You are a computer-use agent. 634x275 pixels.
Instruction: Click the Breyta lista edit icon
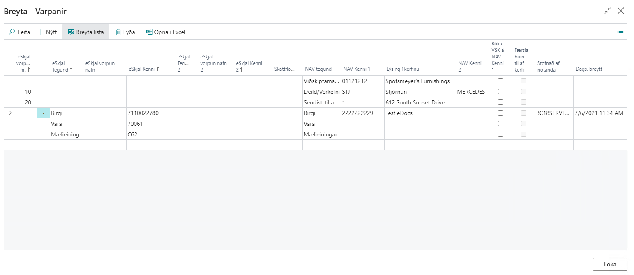pyautogui.click(x=71, y=32)
